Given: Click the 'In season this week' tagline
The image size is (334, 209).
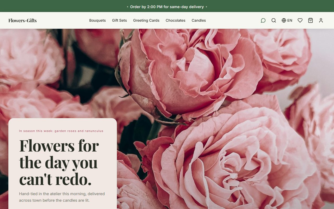Looking at the screenshot, I should click(x=61, y=131).
